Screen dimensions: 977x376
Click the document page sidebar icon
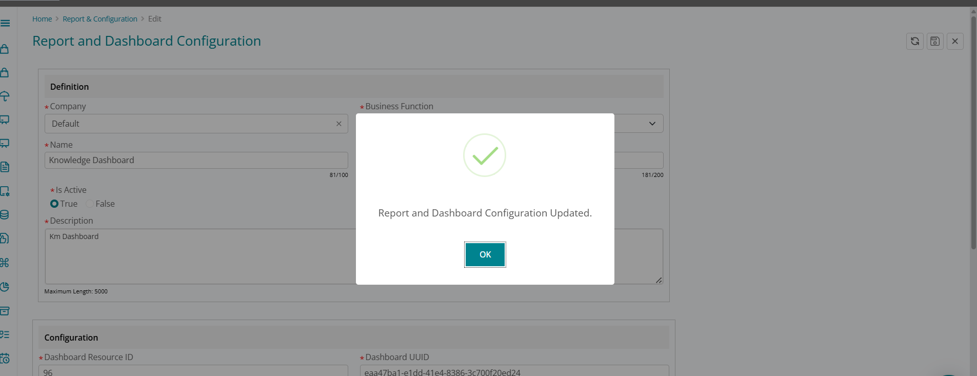click(x=5, y=167)
